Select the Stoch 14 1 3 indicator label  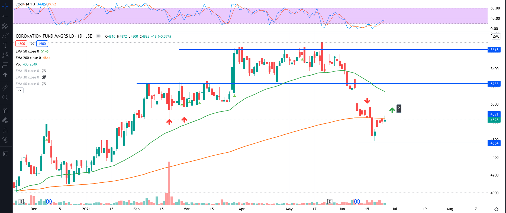tap(25, 4)
